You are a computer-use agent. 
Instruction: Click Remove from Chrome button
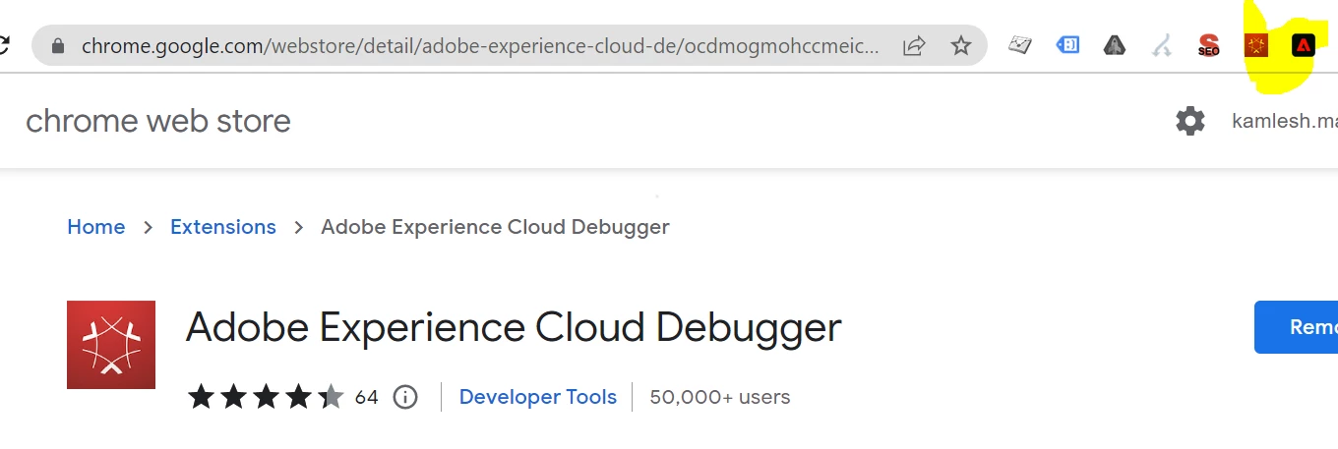point(1296,327)
